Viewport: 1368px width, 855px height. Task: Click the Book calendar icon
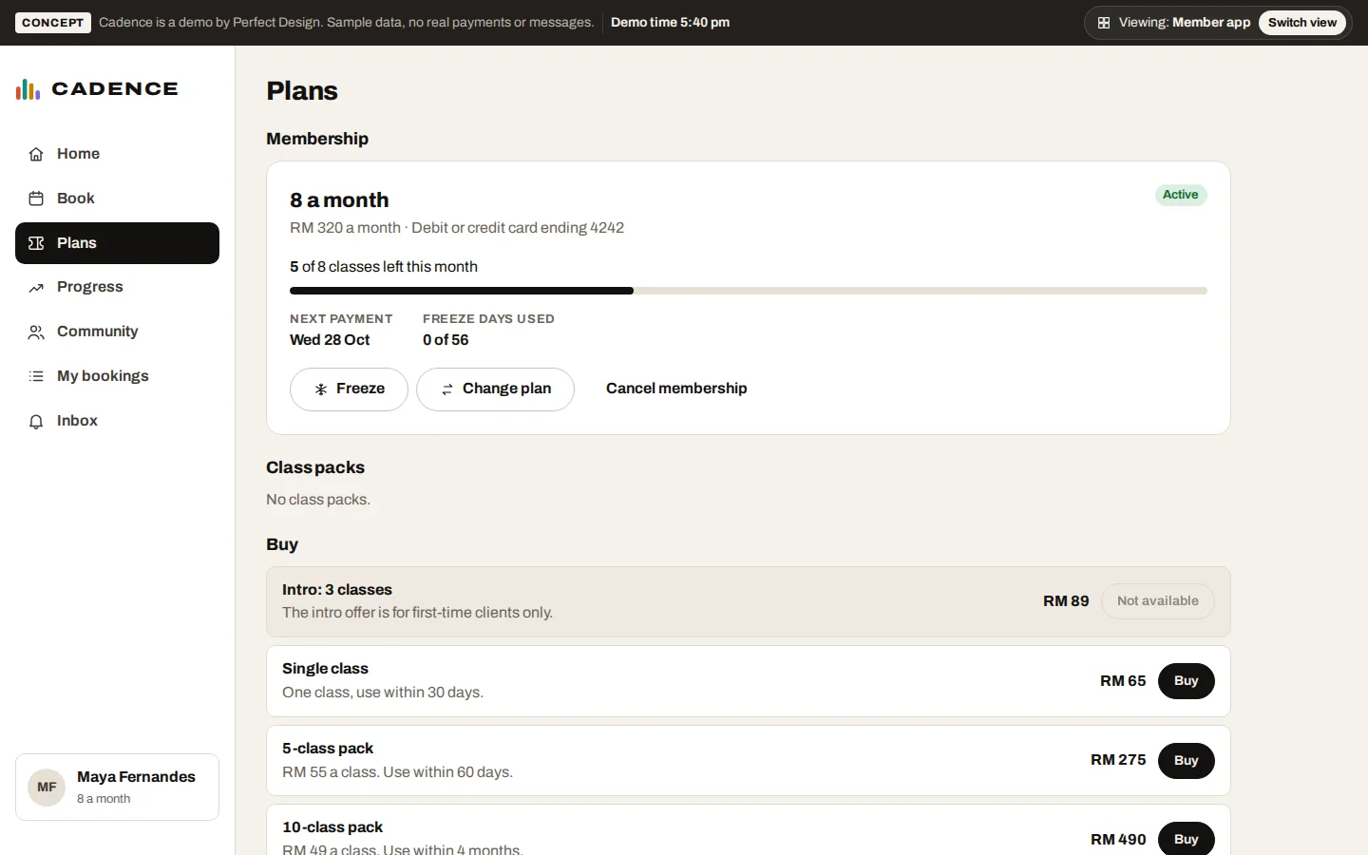[x=36, y=199]
